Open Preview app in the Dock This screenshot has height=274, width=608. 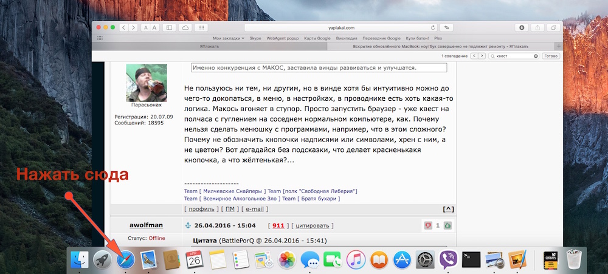494,259
